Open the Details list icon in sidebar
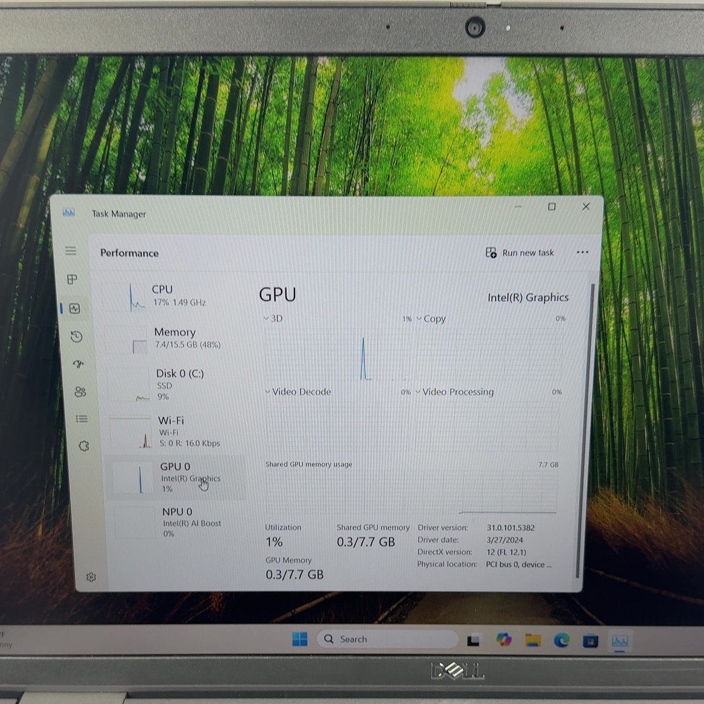 [82, 419]
